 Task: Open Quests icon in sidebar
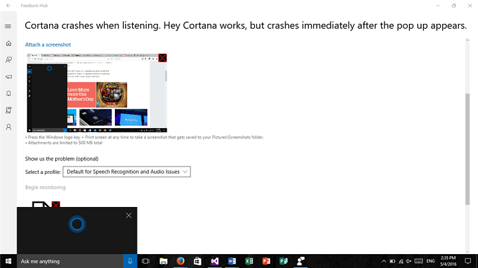pos(9,110)
